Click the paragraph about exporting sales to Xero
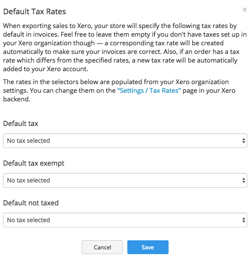This screenshot has width=249, height=258. 125,47
